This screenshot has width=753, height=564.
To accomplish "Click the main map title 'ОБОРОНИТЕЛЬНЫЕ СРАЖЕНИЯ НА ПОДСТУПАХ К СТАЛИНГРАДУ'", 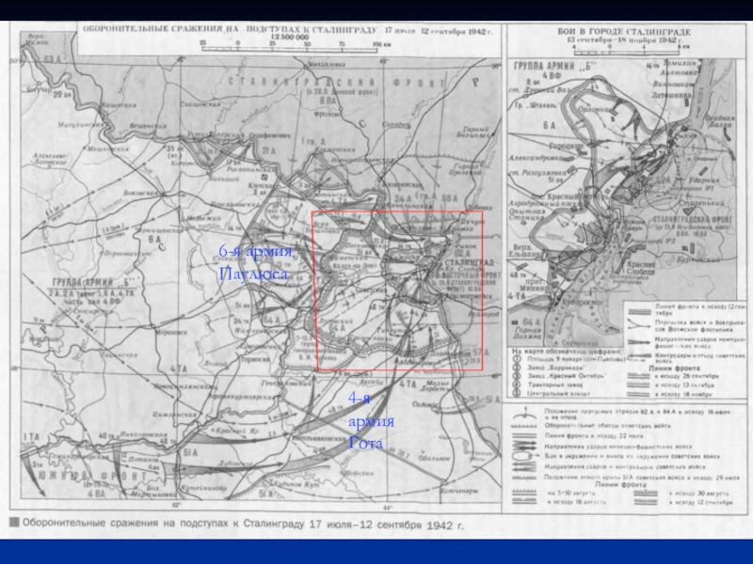I will coord(230,29).
